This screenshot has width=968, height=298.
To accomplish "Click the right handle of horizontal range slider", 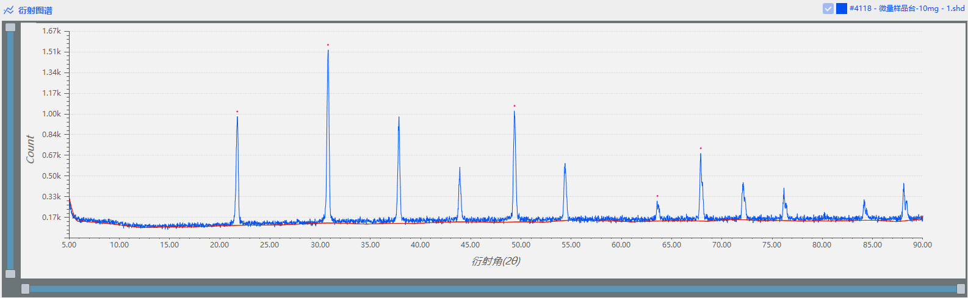I will (x=961, y=289).
